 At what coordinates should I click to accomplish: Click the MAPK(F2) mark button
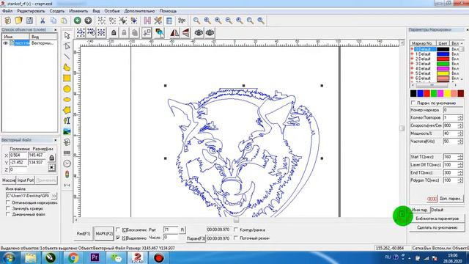click(x=104, y=233)
